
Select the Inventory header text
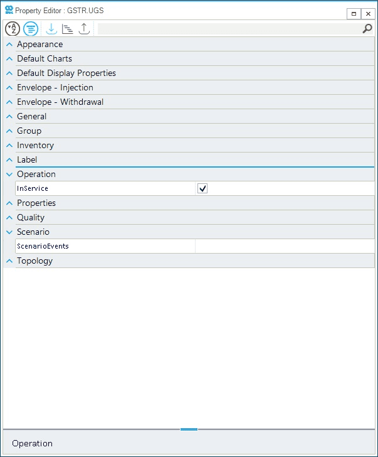coord(36,145)
